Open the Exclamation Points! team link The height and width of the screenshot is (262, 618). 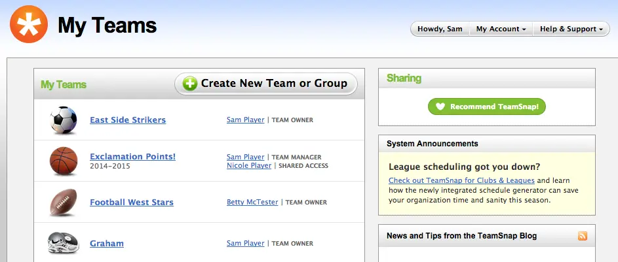(133, 156)
